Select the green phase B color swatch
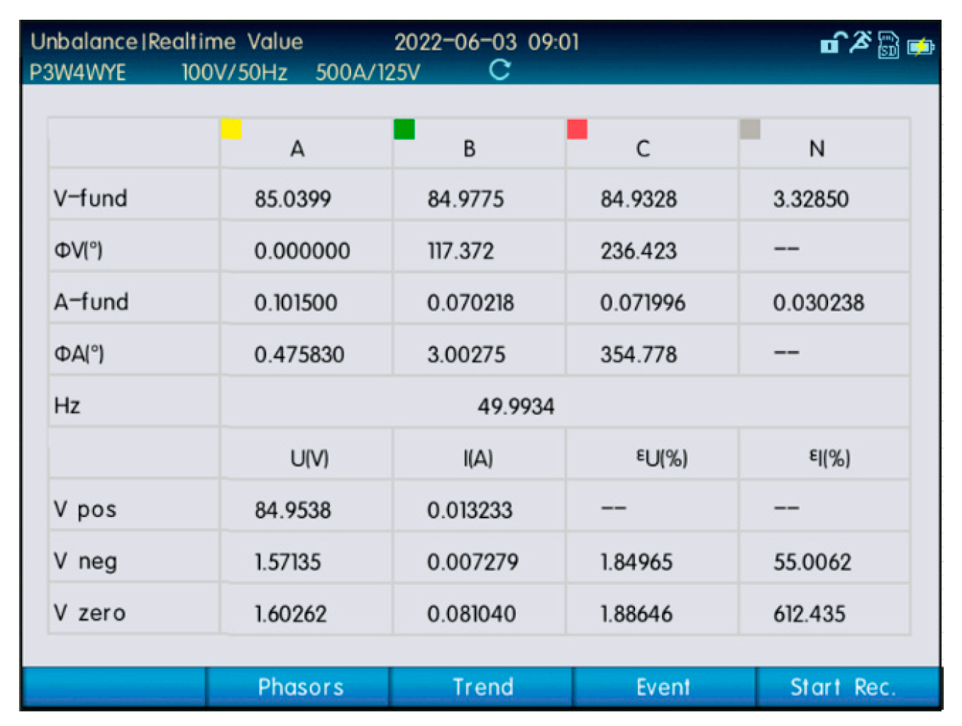The height and width of the screenshot is (726, 962). pos(404,129)
